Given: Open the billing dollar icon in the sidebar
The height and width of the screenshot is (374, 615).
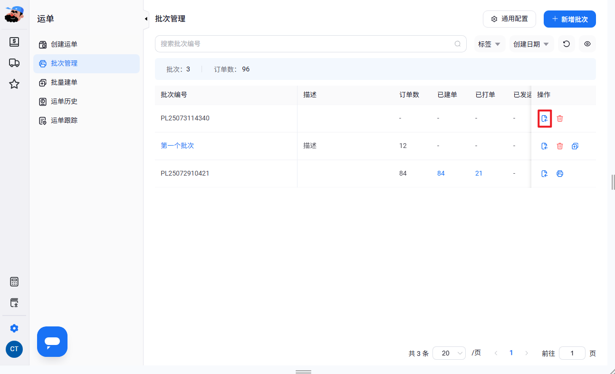Looking at the screenshot, I should click(14, 42).
